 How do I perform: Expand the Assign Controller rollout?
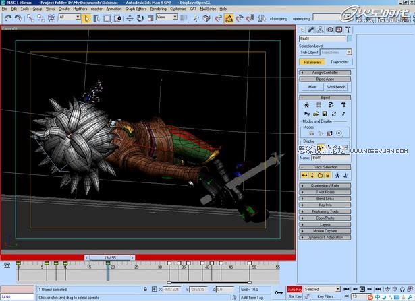coord(325,73)
